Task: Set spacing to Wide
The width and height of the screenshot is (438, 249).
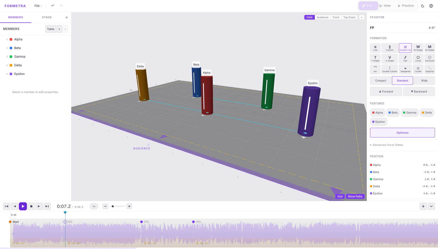Action: click(424, 81)
